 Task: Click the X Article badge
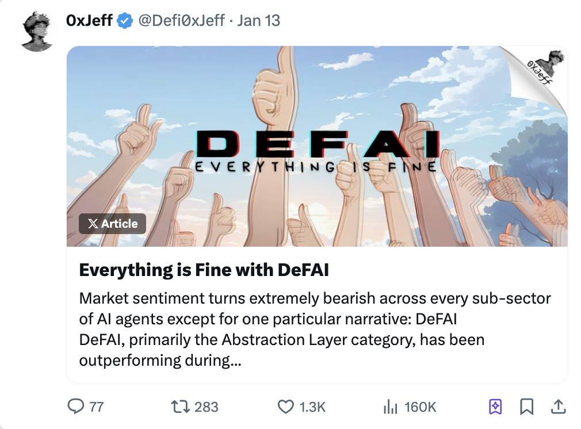click(x=112, y=224)
